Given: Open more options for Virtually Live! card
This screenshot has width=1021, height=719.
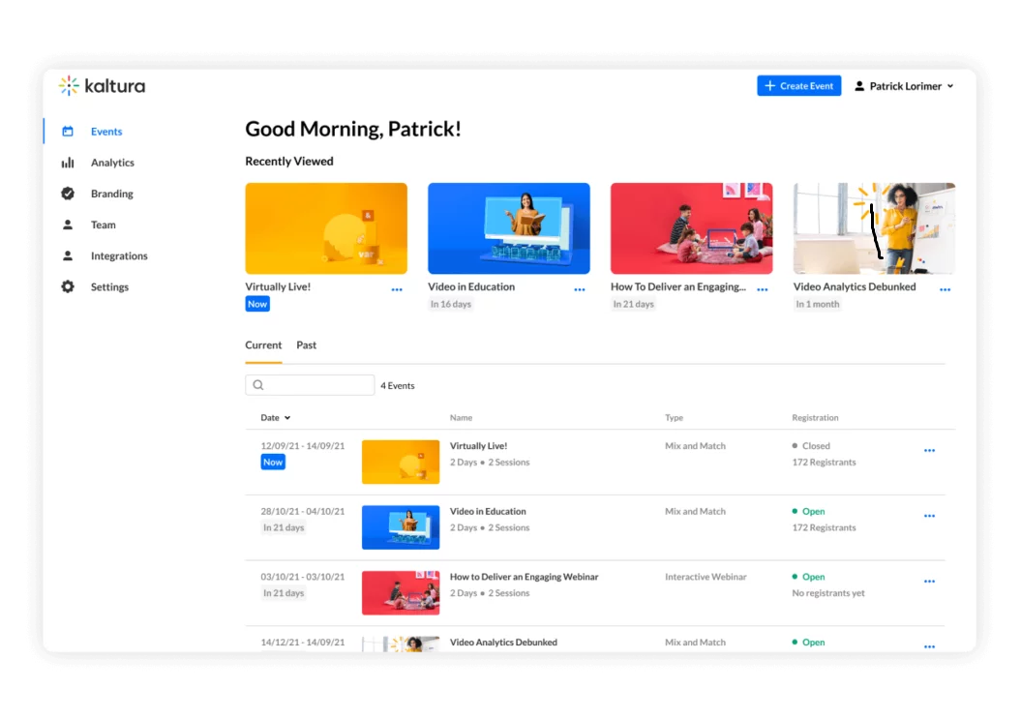Looking at the screenshot, I should [397, 289].
